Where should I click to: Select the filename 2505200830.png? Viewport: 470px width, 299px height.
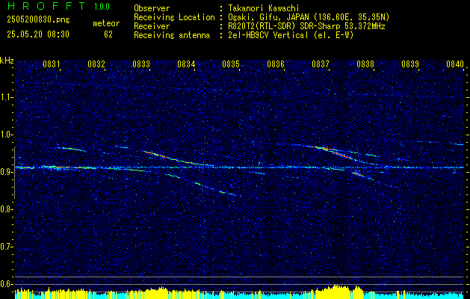(38, 20)
